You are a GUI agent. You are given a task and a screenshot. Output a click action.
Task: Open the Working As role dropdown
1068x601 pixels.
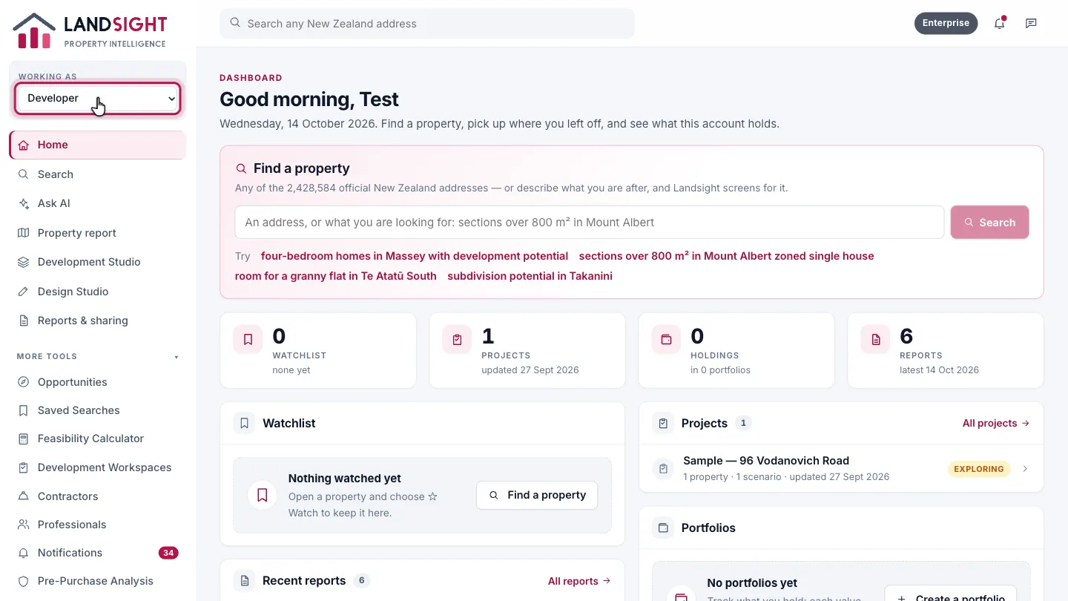coord(98,98)
